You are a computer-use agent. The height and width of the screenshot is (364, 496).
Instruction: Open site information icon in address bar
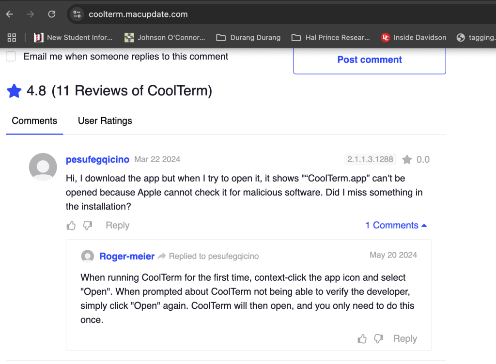tap(77, 14)
